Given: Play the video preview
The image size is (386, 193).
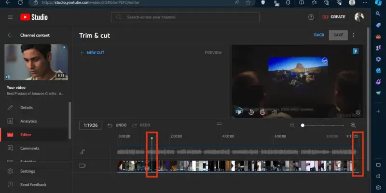Looking at the screenshot, I should pos(238,112).
